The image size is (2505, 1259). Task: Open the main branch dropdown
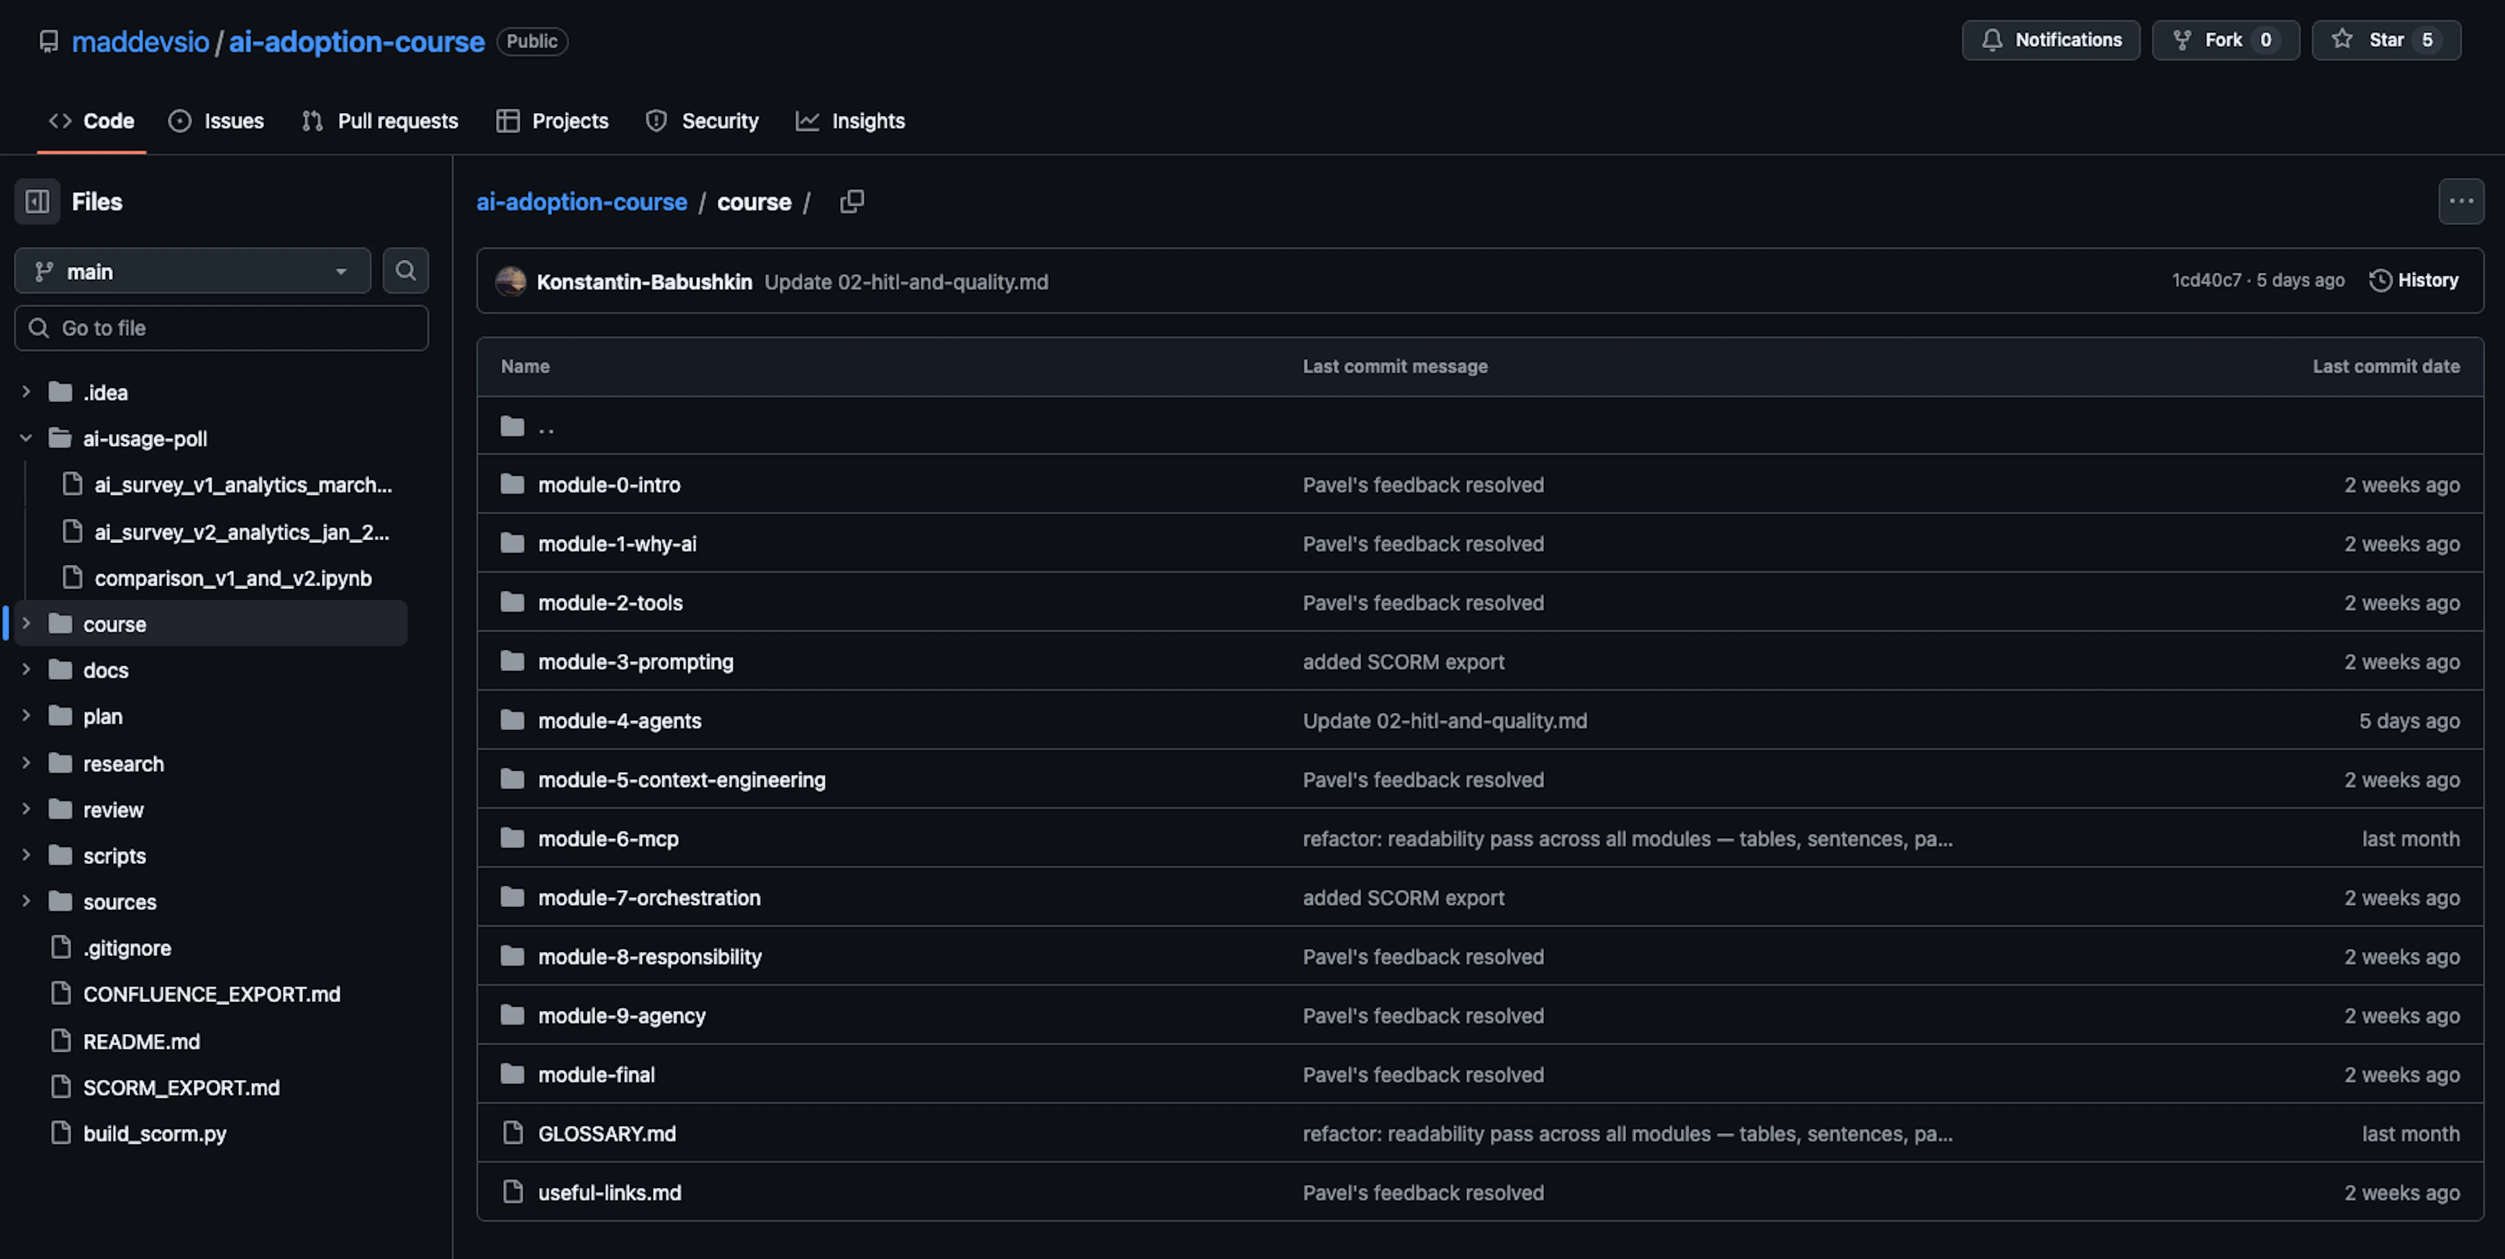click(192, 271)
